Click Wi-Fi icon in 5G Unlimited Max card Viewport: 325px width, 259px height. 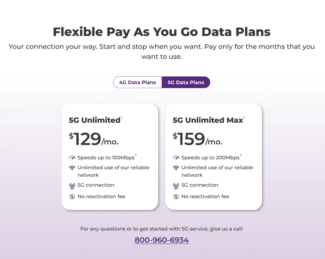pos(176,168)
